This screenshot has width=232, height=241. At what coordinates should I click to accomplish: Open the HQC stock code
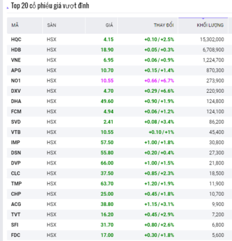[16, 39]
